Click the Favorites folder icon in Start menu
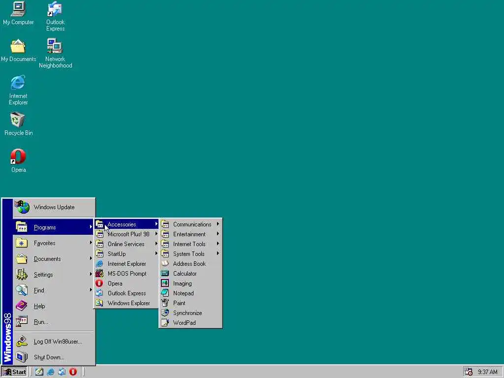The width and height of the screenshot is (504, 378). coord(22,243)
